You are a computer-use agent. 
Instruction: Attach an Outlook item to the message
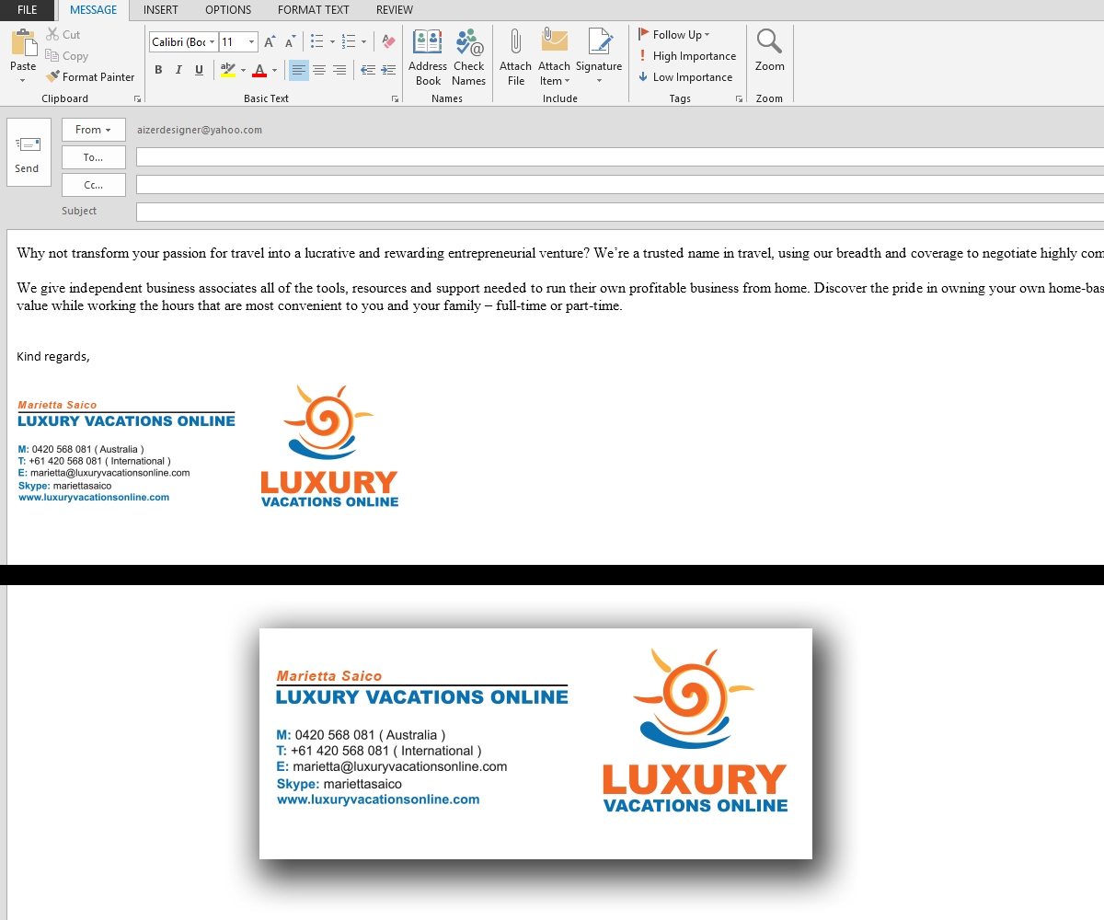555,57
